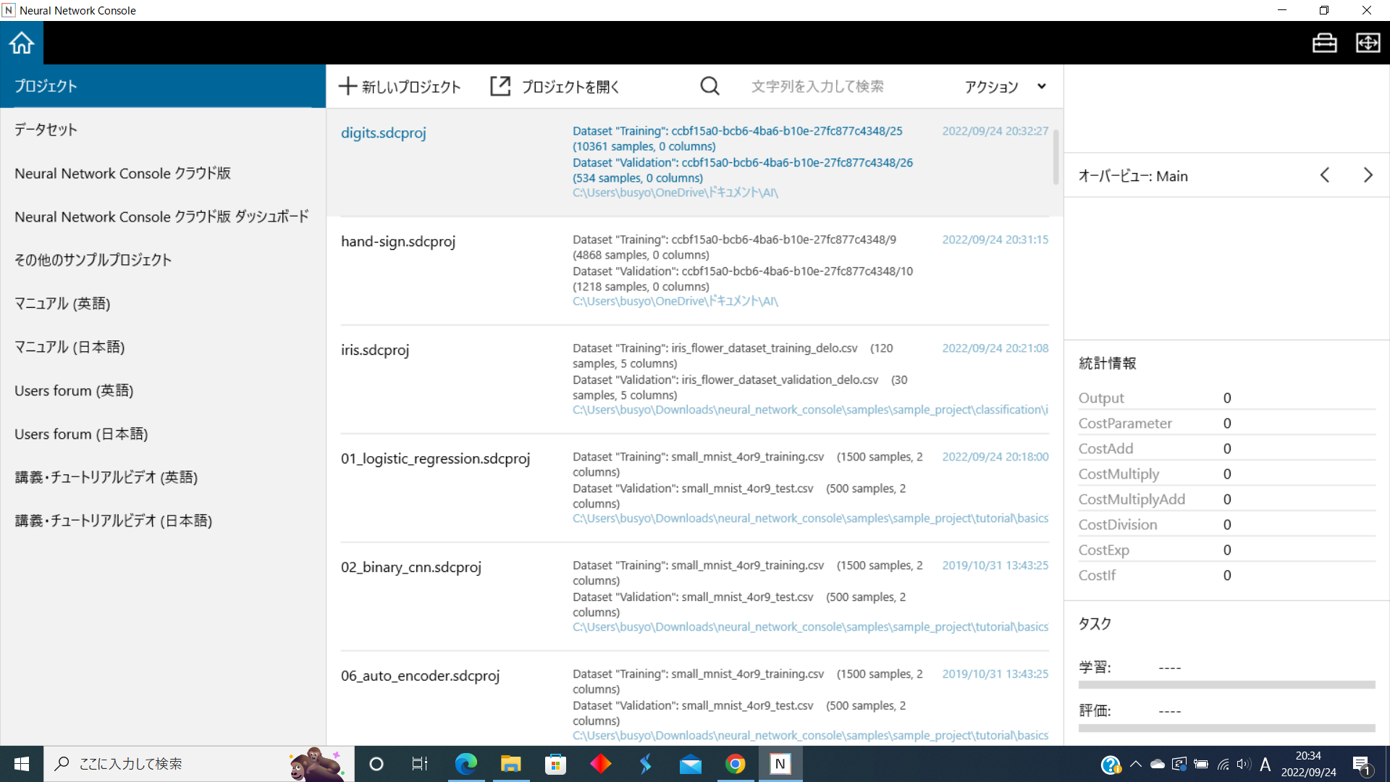
Task: Click the Home icon in top bar
Action: pos(22,43)
